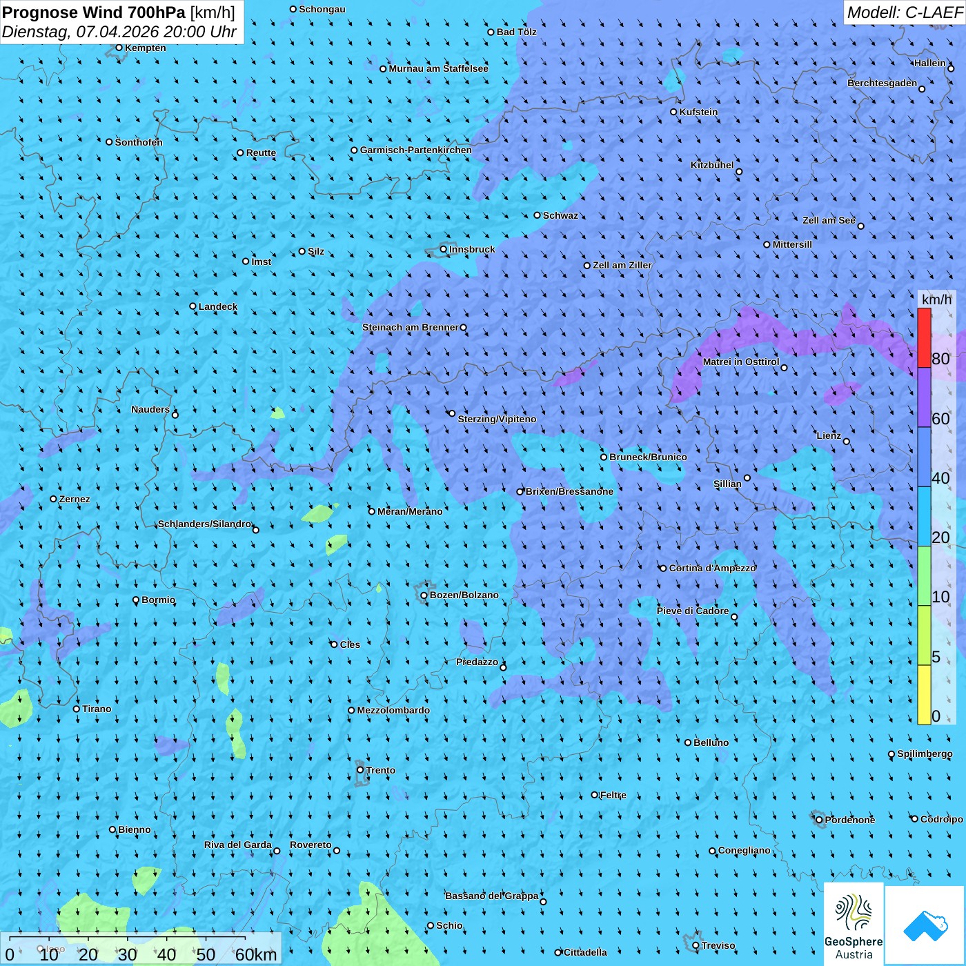Click the Bad Tölz city label

[x=516, y=32]
